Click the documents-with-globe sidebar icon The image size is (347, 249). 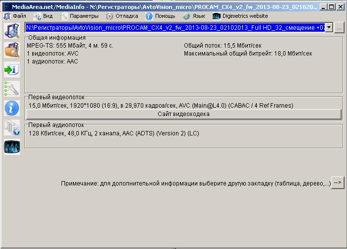(x=11, y=127)
